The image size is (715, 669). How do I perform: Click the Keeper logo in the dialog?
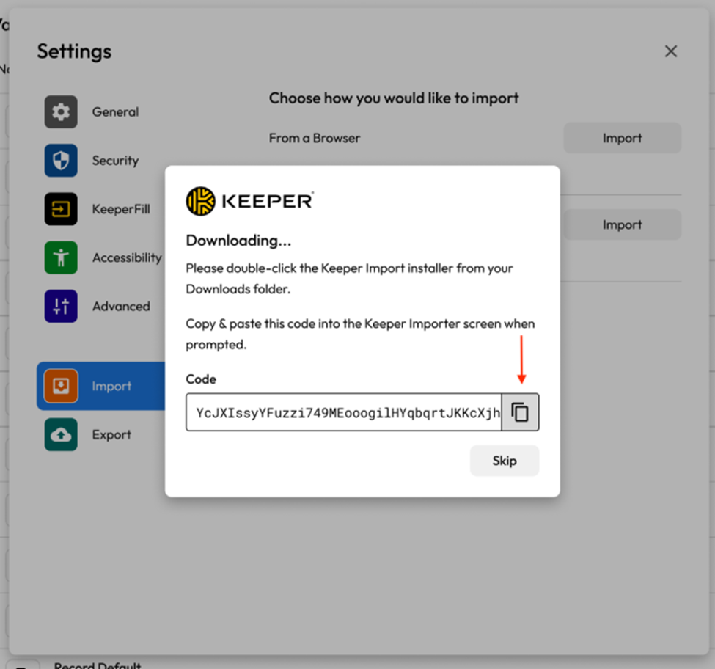249,201
